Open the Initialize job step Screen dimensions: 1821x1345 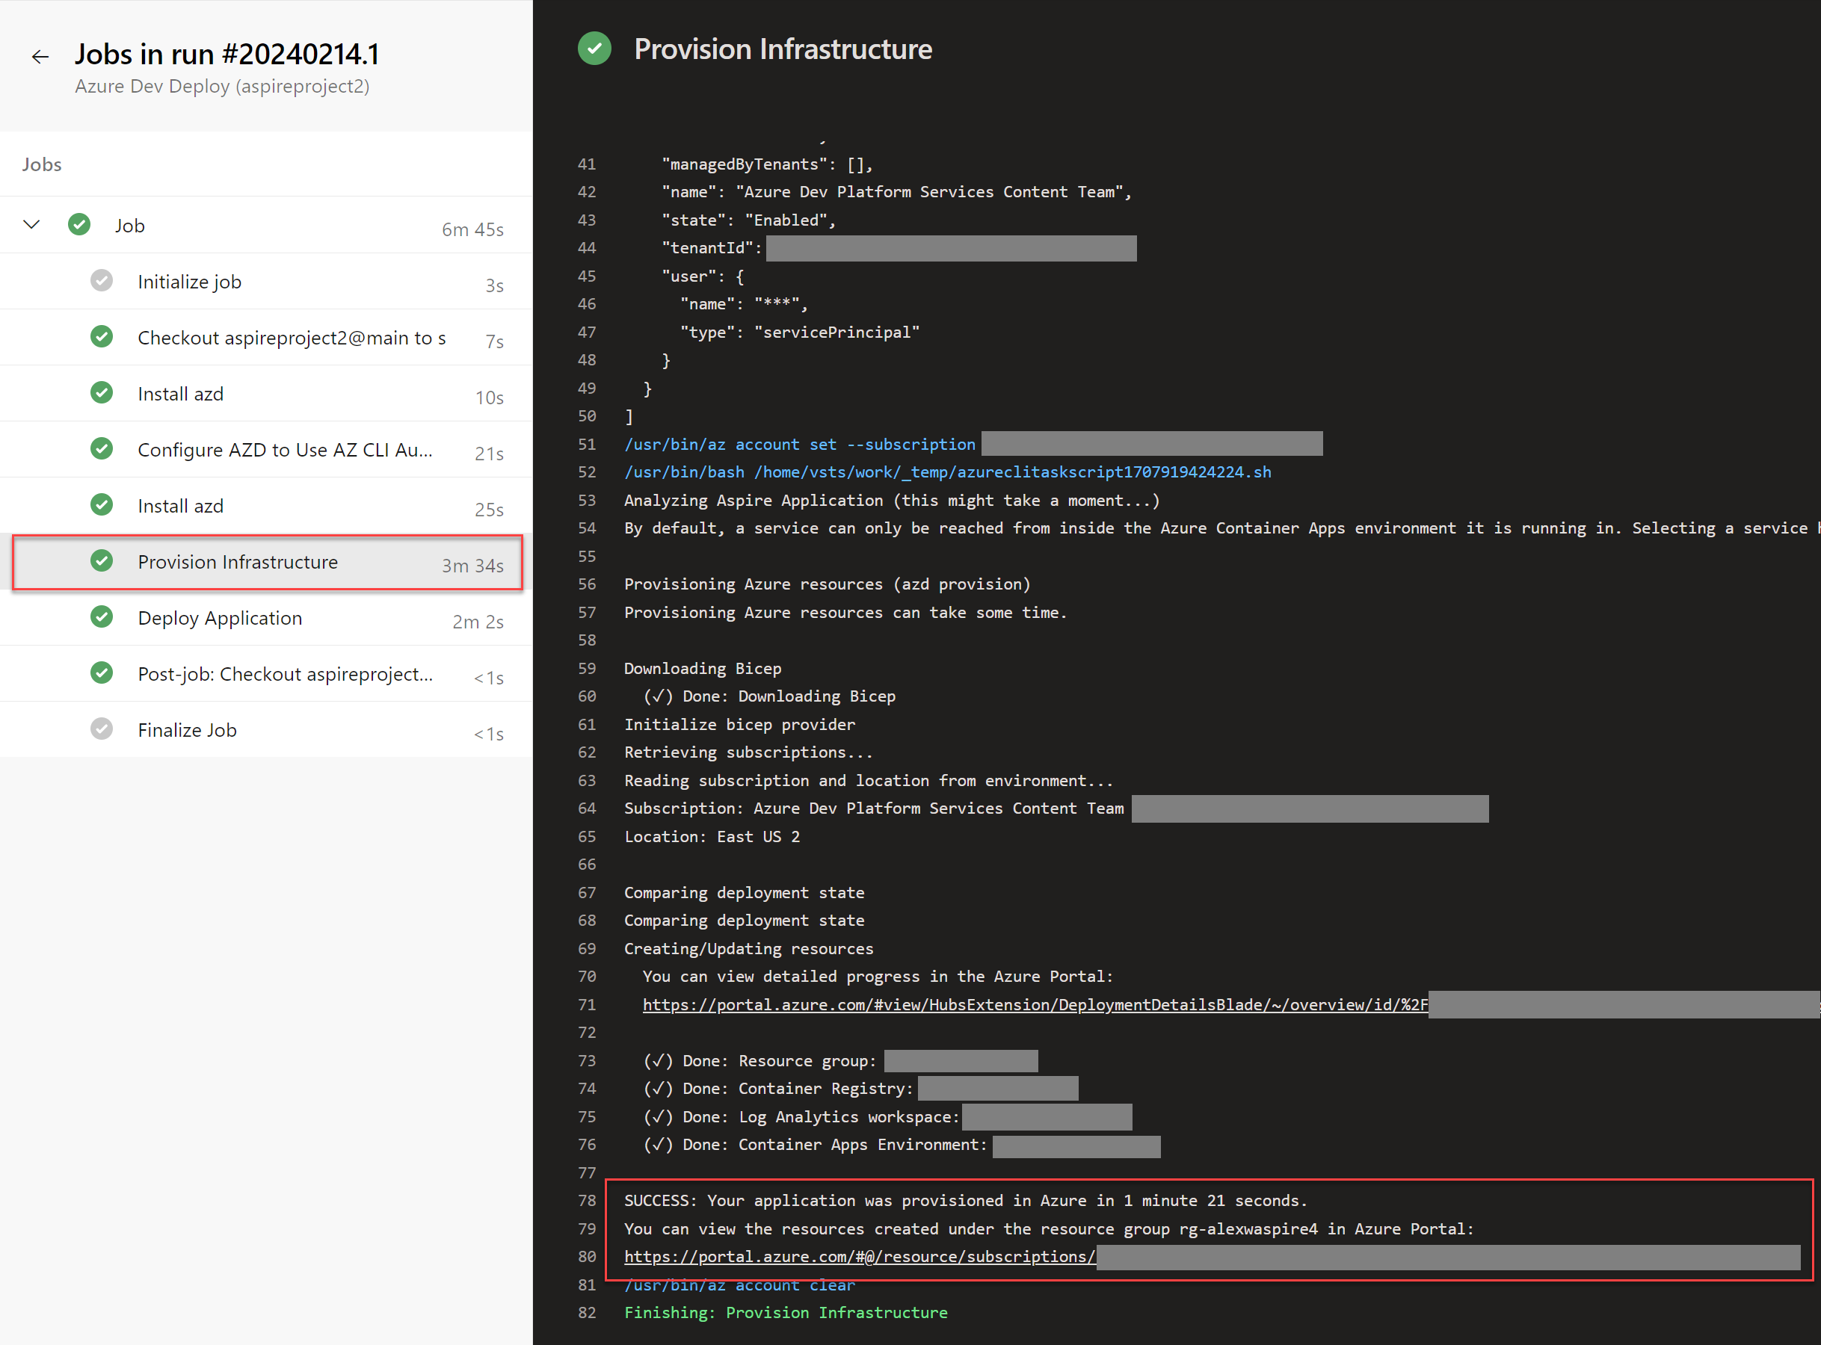tap(266, 282)
